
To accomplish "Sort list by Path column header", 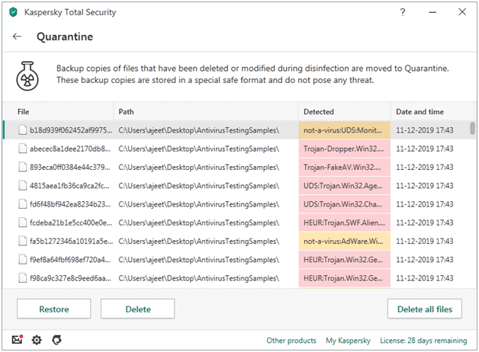I will [127, 112].
